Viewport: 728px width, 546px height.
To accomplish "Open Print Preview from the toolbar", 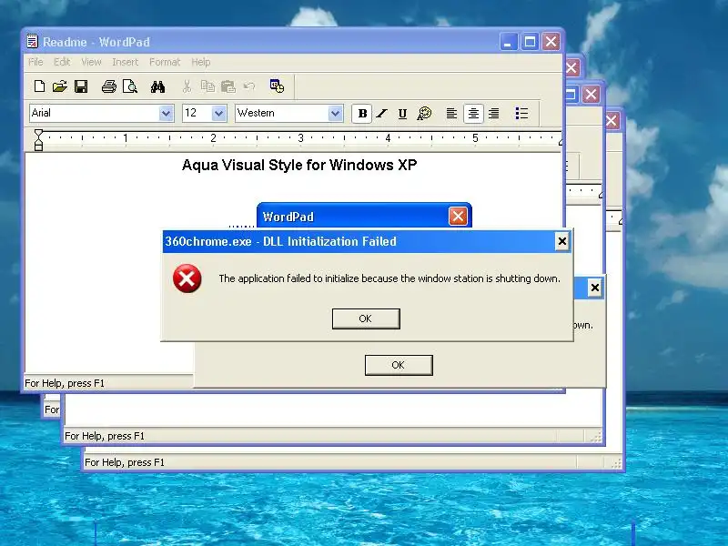I will [130, 86].
